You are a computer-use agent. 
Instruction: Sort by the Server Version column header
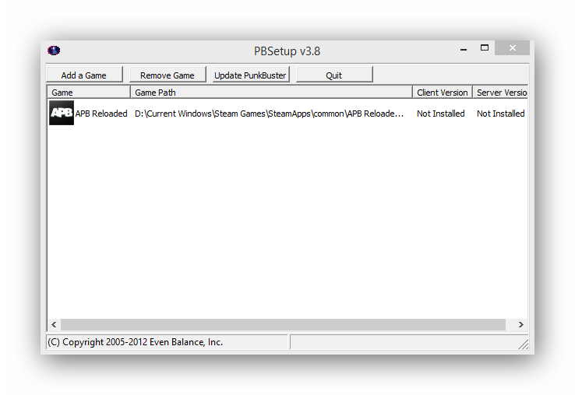point(500,93)
